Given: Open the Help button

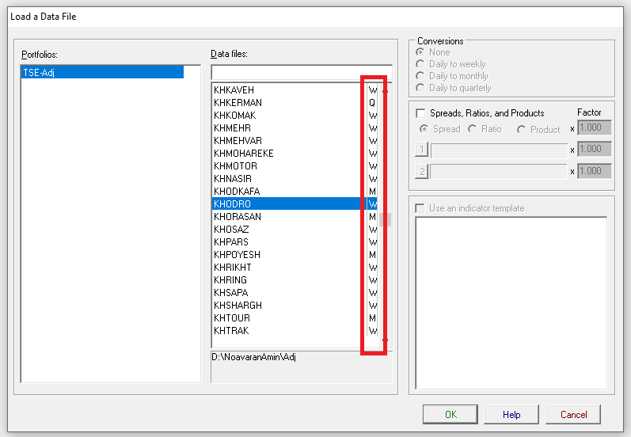Looking at the screenshot, I should tap(511, 415).
